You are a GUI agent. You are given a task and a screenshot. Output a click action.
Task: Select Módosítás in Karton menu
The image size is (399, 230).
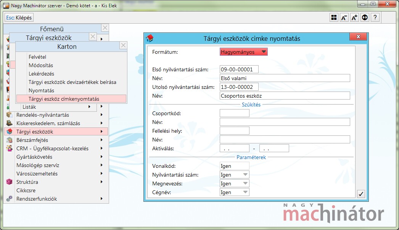pyautogui.click(x=71, y=65)
